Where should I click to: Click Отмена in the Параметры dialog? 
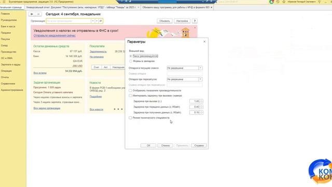point(165,145)
